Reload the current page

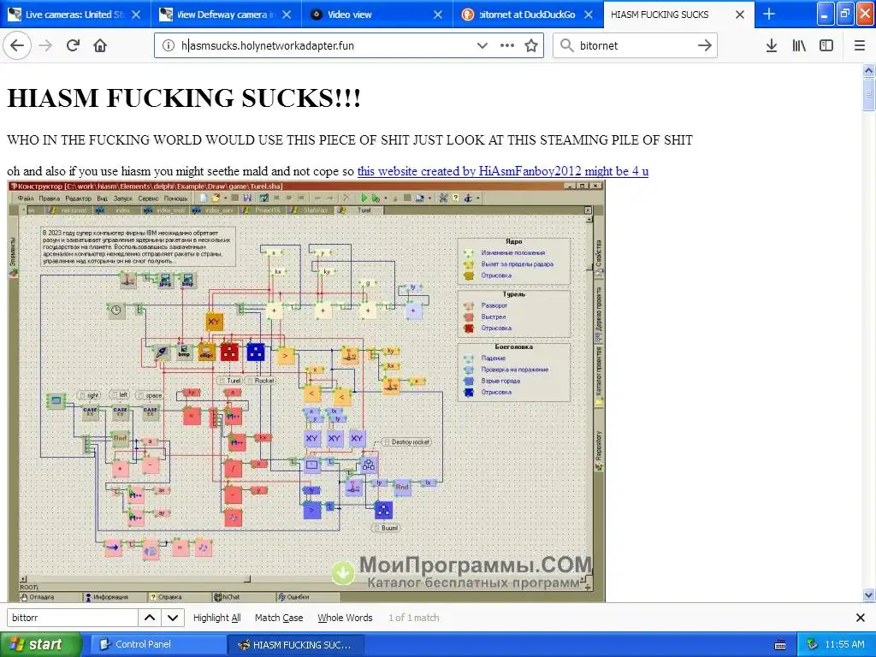pos(73,46)
